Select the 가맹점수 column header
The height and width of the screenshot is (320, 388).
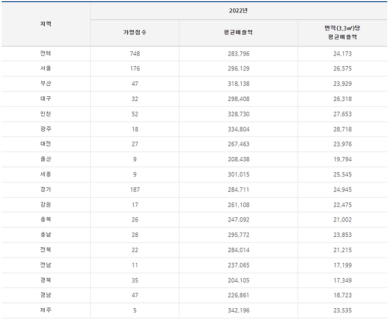click(135, 32)
